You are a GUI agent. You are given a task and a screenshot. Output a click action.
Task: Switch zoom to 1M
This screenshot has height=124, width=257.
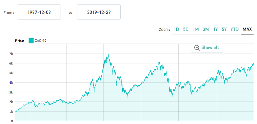(x=196, y=29)
